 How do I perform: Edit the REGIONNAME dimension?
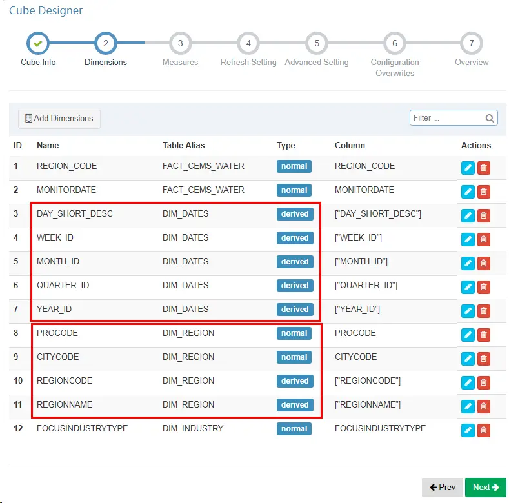coord(468,406)
